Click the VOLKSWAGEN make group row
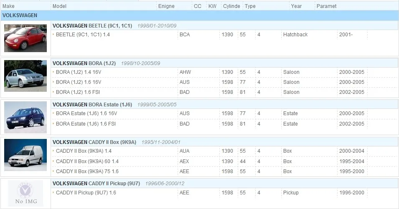Image resolution: width=399 pixels, height=209 pixels. (x=199, y=15)
